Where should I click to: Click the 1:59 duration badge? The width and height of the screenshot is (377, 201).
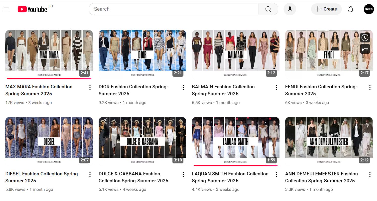coord(271,160)
